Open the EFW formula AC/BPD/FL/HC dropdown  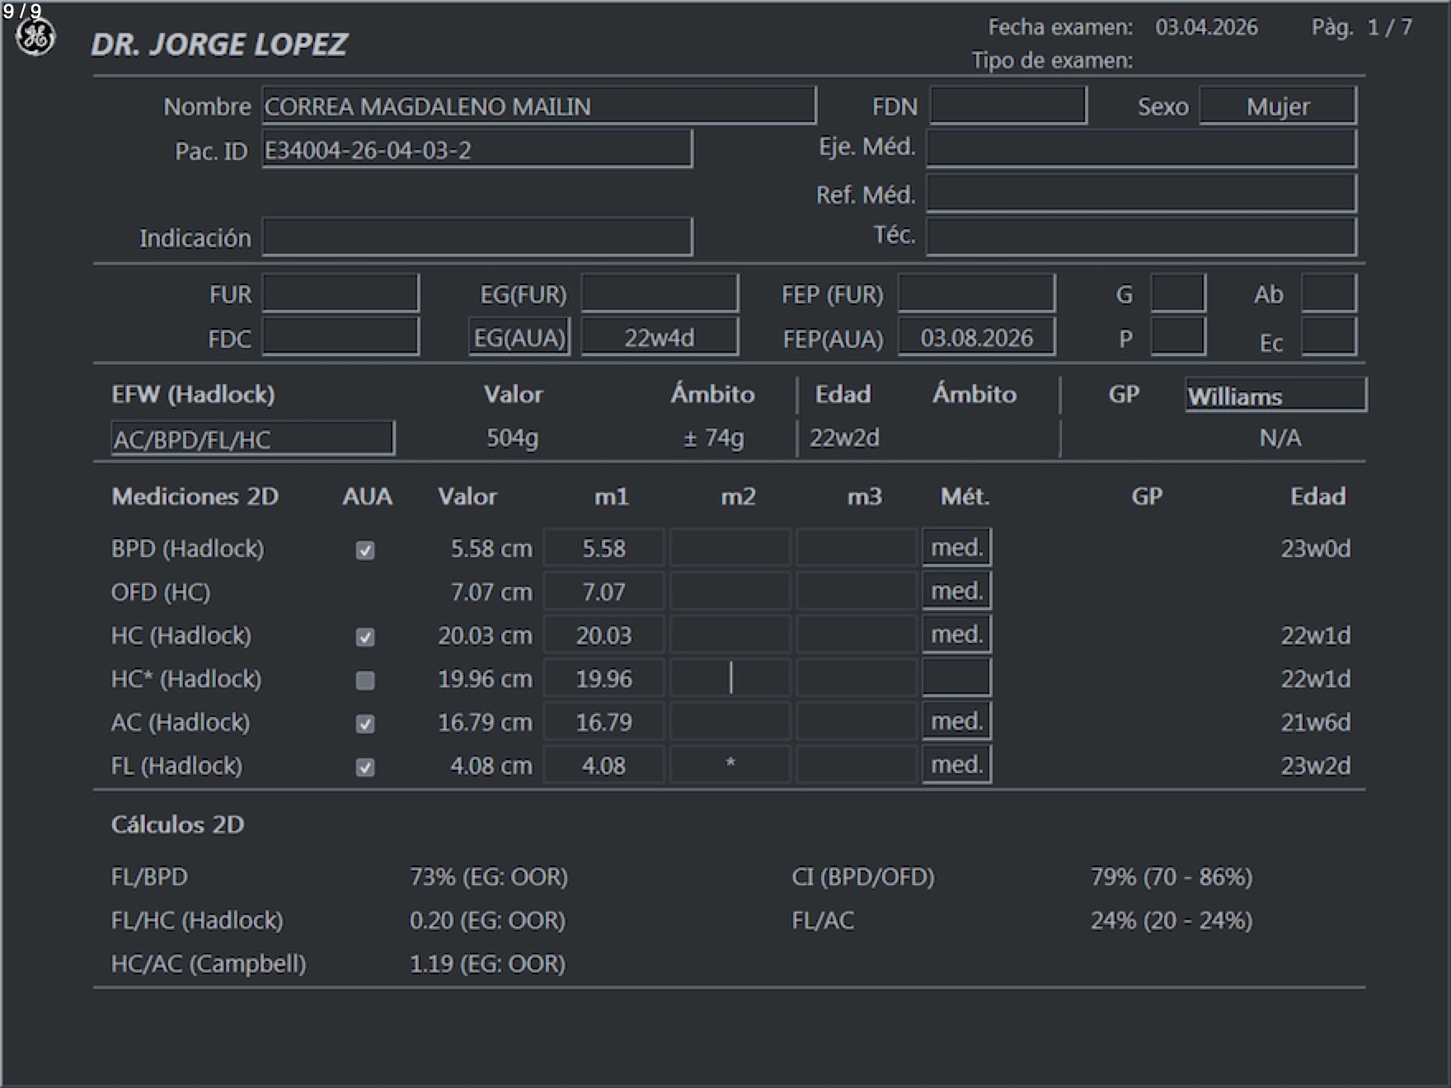(x=252, y=439)
